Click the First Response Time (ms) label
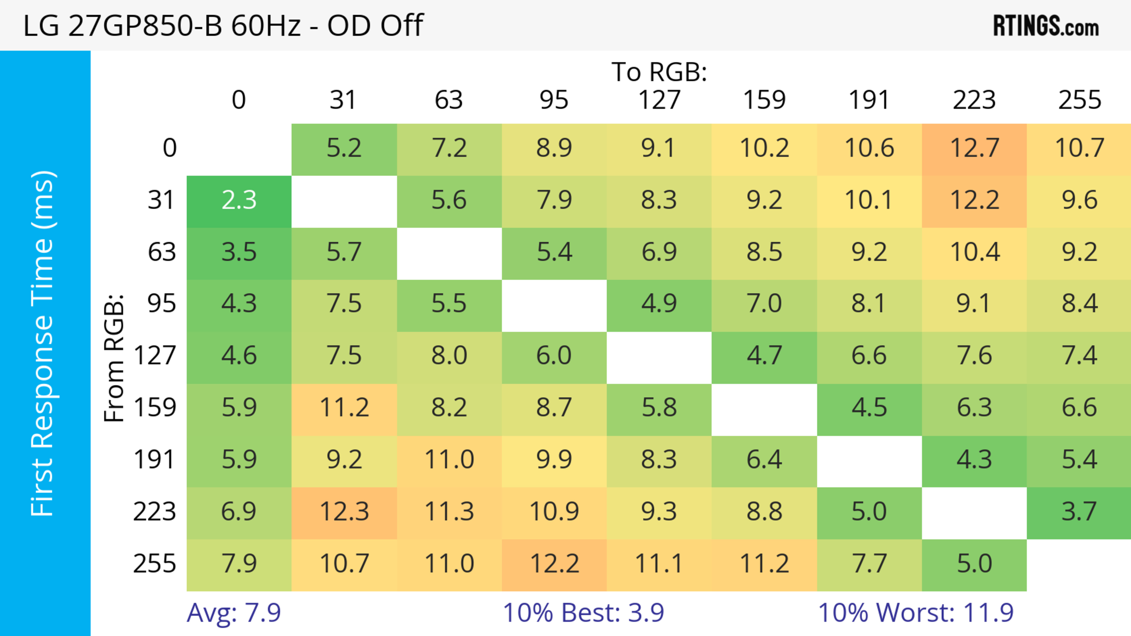The width and height of the screenshot is (1131, 636). [43, 343]
